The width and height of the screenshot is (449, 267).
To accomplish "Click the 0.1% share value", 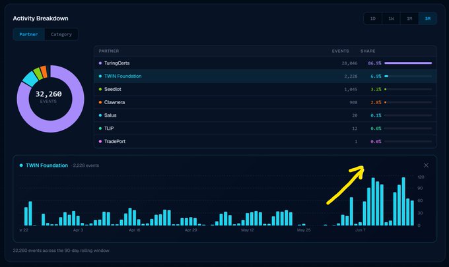I will click(376, 115).
